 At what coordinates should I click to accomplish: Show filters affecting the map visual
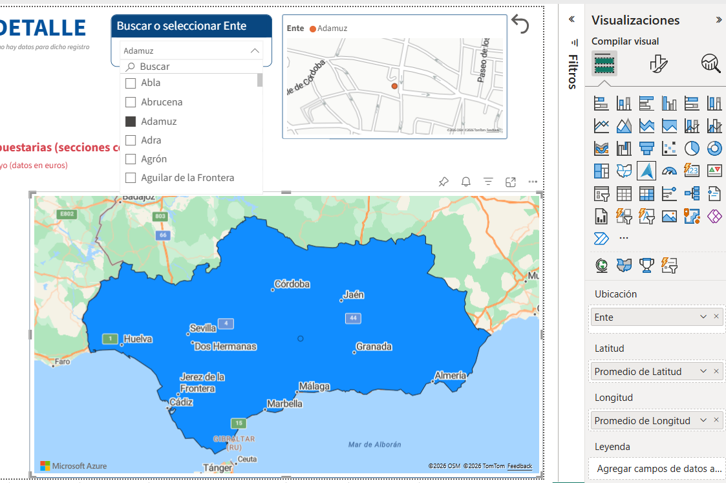(488, 182)
